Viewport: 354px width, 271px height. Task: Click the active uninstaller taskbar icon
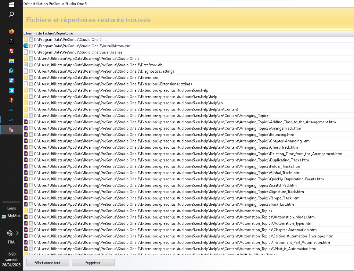11,130
